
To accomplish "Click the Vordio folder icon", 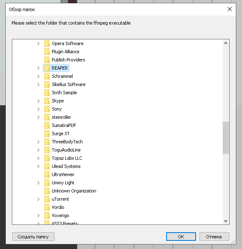I will tap(47, 207).
